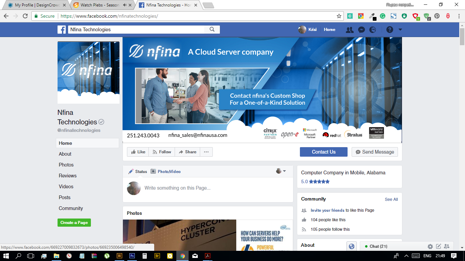Image resolution: width=465 pixels, height=261 pixels.
Task: Open the Pinterest extension icon
Action: 437,16
